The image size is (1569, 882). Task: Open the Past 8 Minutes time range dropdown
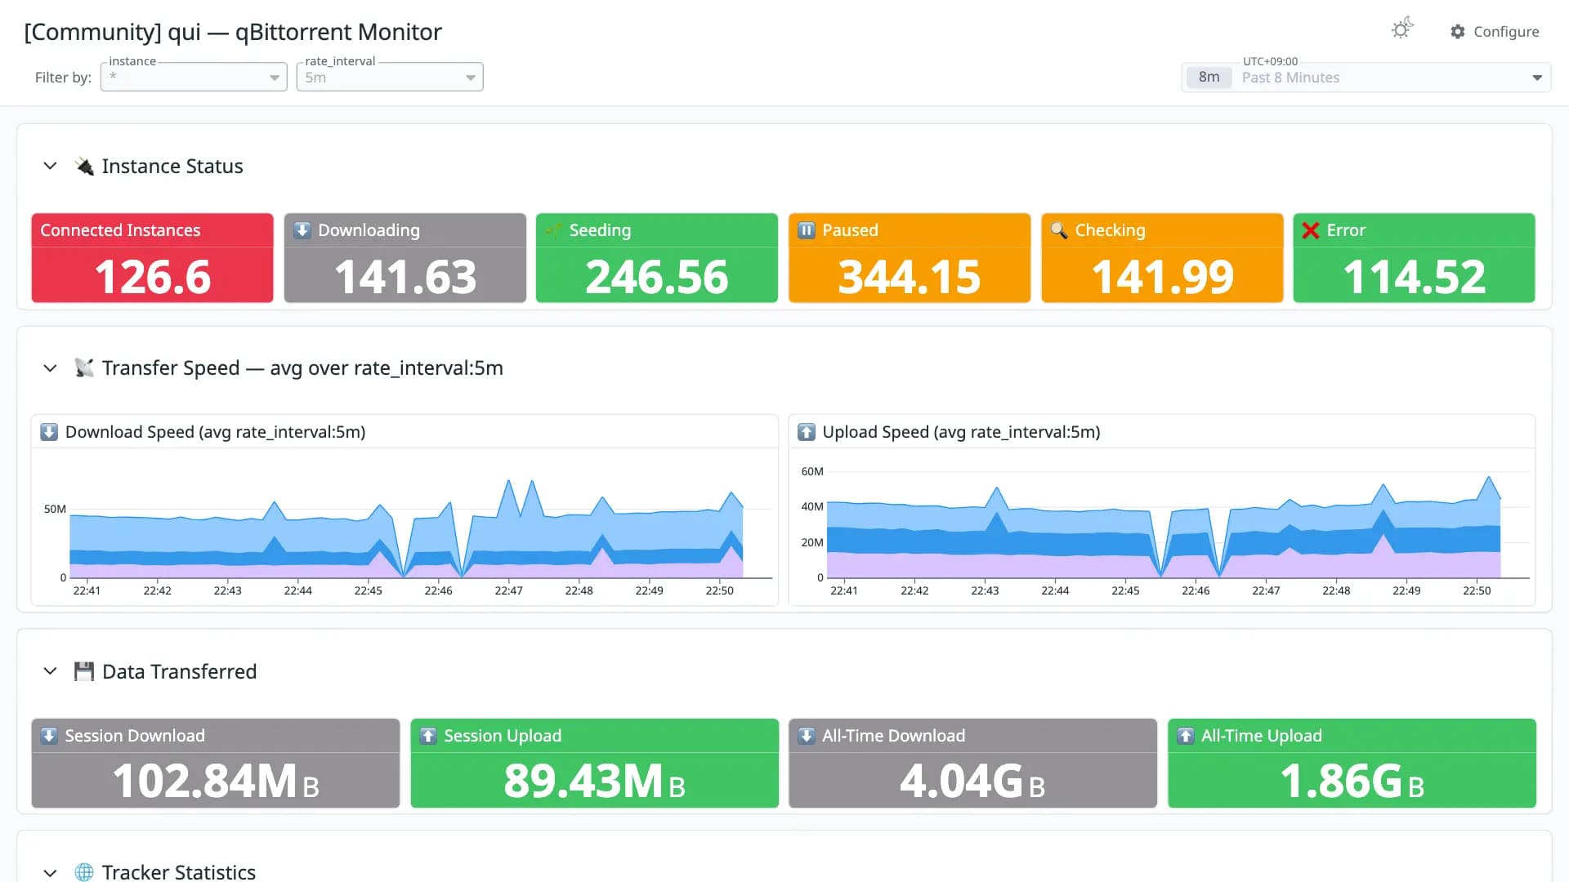click(x=1366, y=78)
